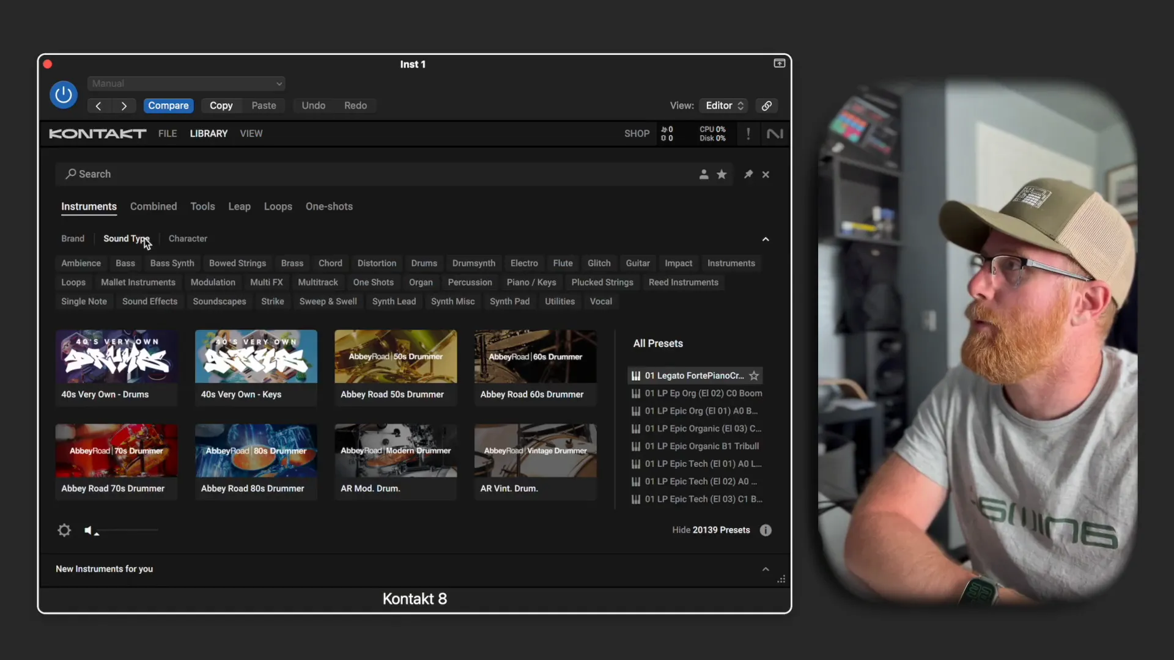Image resolution: width=1174 pixels, height=660 pixels.
Task: Click instrument icon beside 01 LP Epic Org (El 01)
Action: pyautogui.click(x=636, y=411)
